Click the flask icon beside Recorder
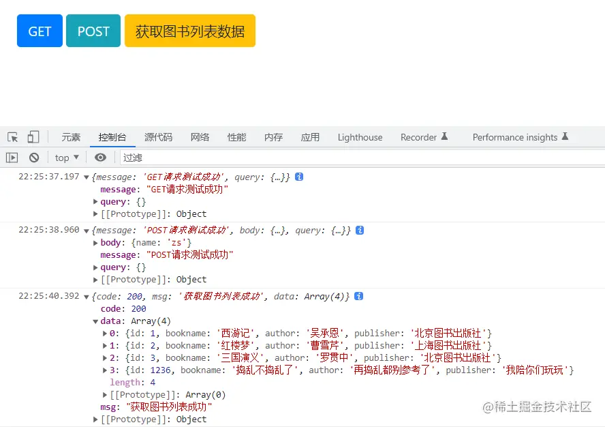Screen dimensions: 605x427 click(x=444, y=136)
